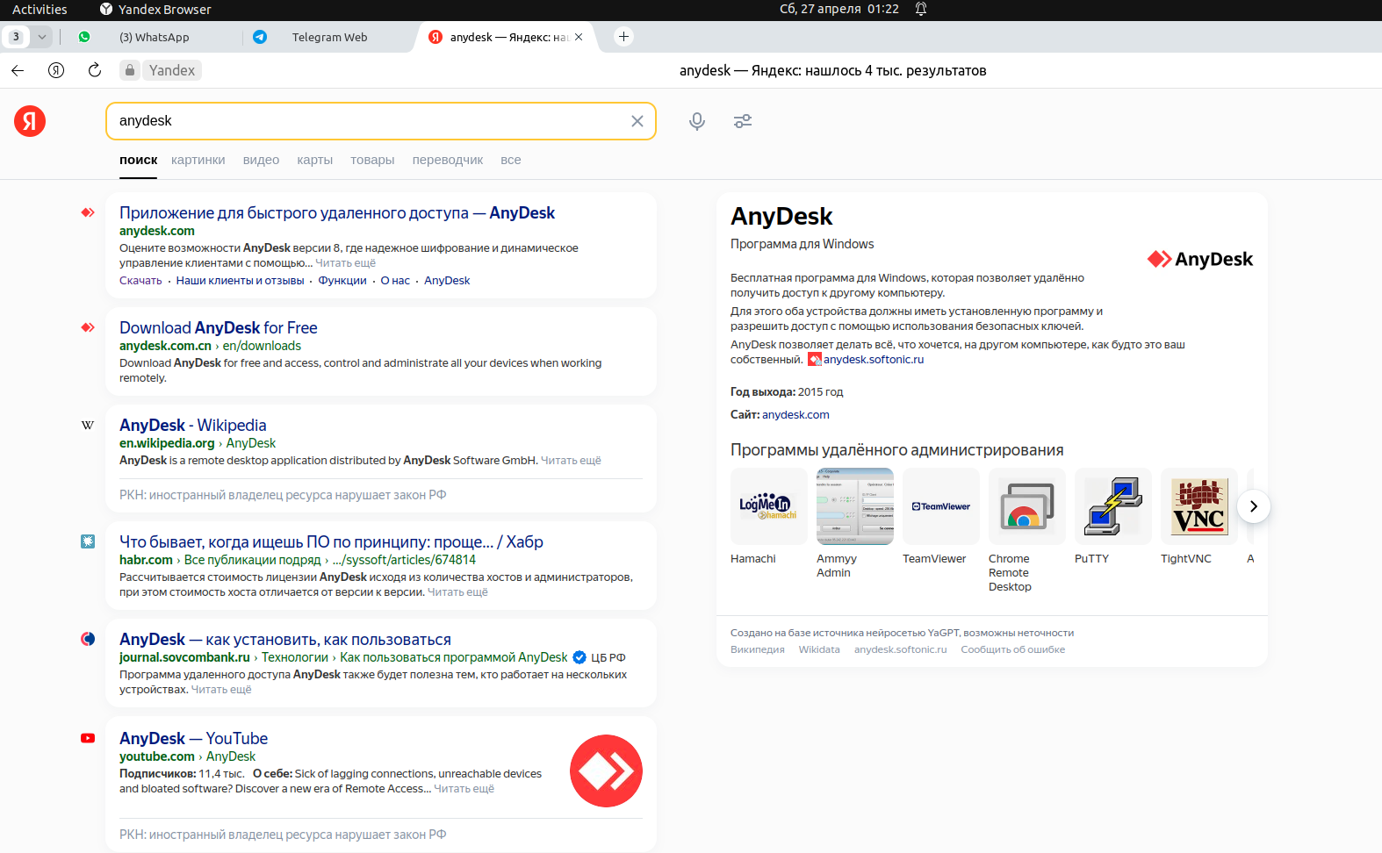Screen dimensions: 1382x853
Task: Click the Yandex address bar label
Action: (x=172, y=70)
